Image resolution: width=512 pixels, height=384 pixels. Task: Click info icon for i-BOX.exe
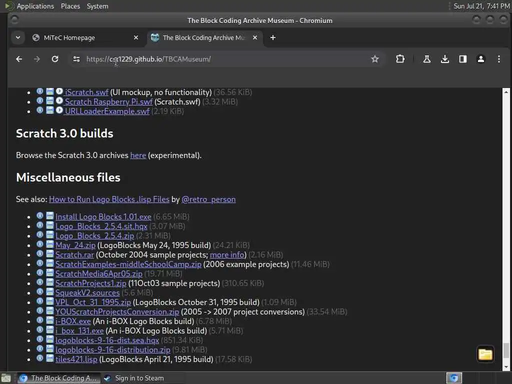40,320
